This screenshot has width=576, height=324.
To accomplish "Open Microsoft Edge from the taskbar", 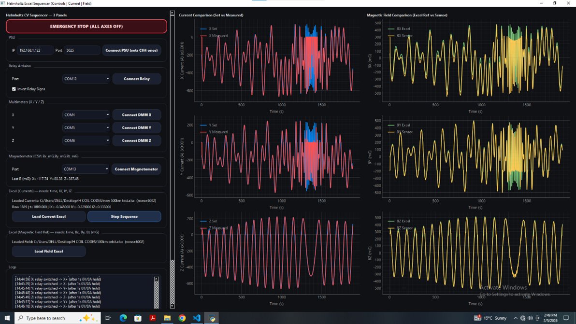I will pos(123,318).
